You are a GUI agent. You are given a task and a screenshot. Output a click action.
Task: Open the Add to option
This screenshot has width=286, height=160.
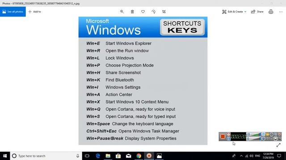pos(35,12)
